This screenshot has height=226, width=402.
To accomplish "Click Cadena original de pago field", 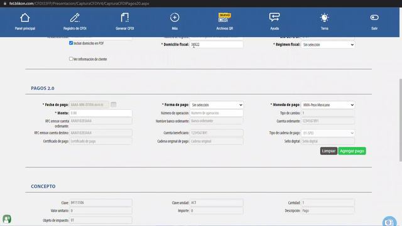I will pyautogui.click(x=217, y=141).
